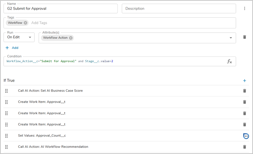
Task: Open Call AI Action: AI Workflow Recommendation
Action: point(53,147)
